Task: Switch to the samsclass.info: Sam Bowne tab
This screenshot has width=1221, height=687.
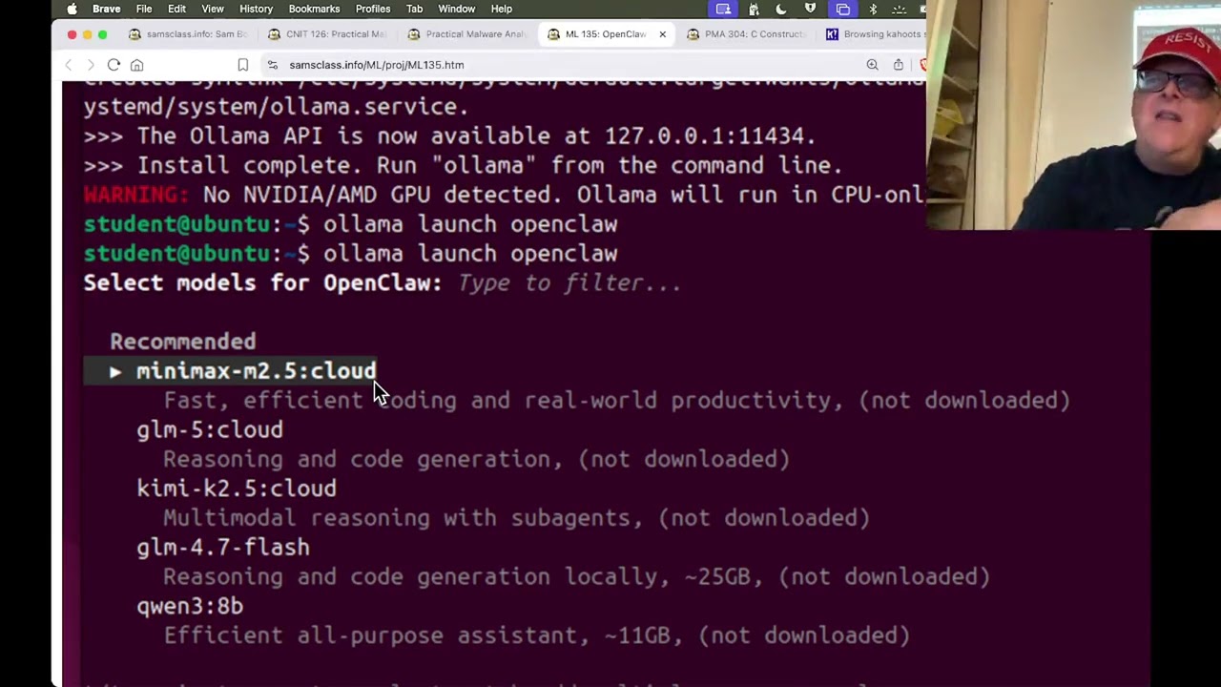Action: [x=188, y=34]
